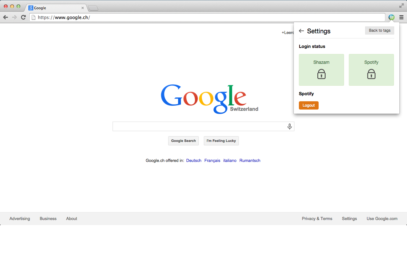
Task: Click the Google Switzerland logo
Action: (209, 99)
